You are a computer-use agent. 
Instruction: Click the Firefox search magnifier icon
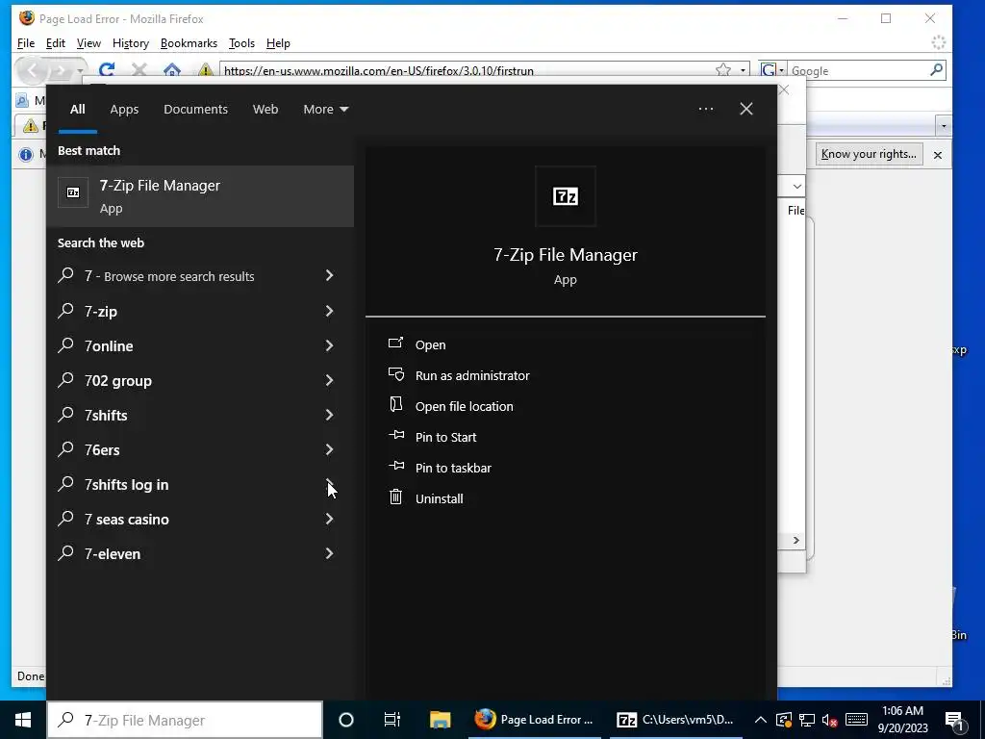[936, 69]
